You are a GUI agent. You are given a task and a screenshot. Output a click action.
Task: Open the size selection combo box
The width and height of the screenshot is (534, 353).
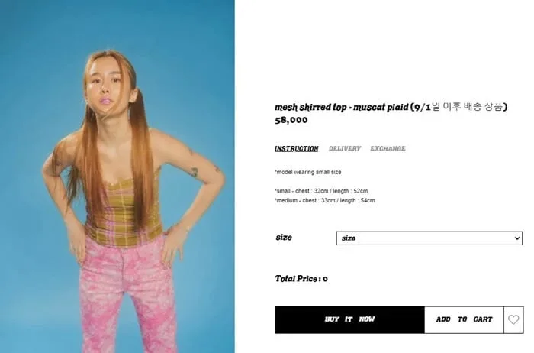[429, 238]
